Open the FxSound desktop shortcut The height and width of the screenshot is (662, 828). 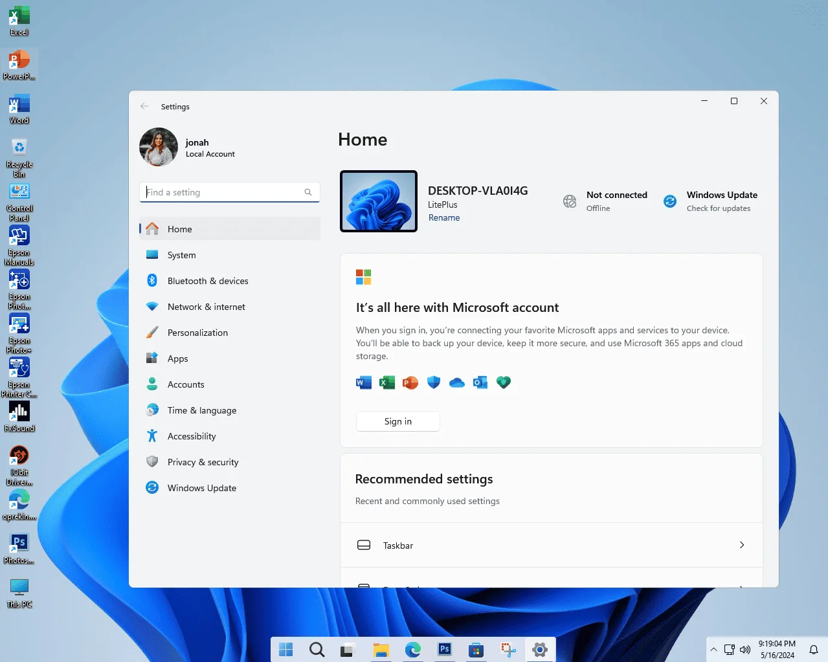(x=19, y=416)
